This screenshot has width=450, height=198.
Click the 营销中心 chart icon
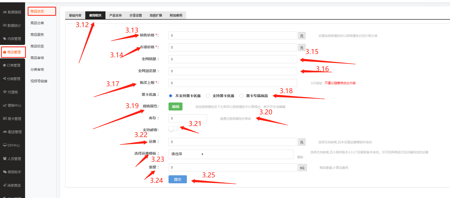5,105
